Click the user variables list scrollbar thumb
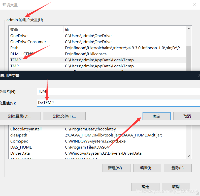The height and width of the screenshot is (196, 200). pos(189,58)
